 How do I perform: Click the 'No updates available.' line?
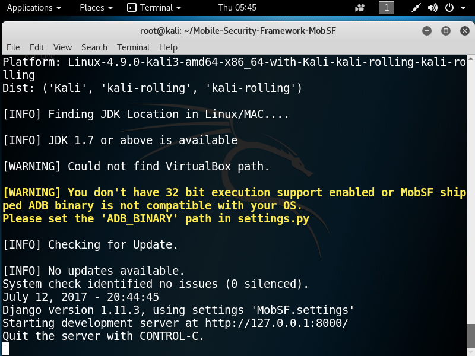94,271
